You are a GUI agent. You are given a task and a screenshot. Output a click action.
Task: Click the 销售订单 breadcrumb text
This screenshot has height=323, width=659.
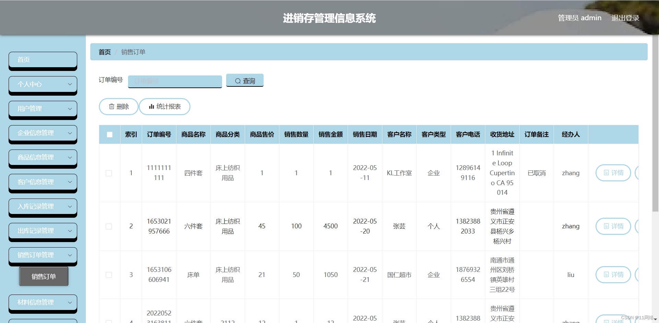(x=133, y=52)
